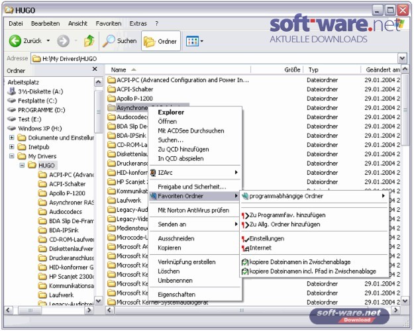
Task: Toggle the Ordner folders pane button
Action: click(161, 41)
